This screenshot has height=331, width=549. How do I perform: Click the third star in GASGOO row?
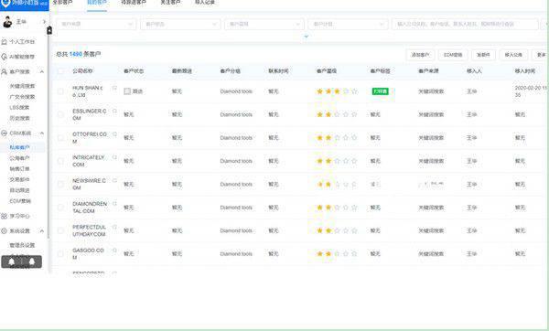[x=337, y=253]
